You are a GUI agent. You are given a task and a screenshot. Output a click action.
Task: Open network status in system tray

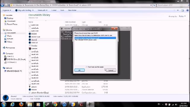point(173,104)
